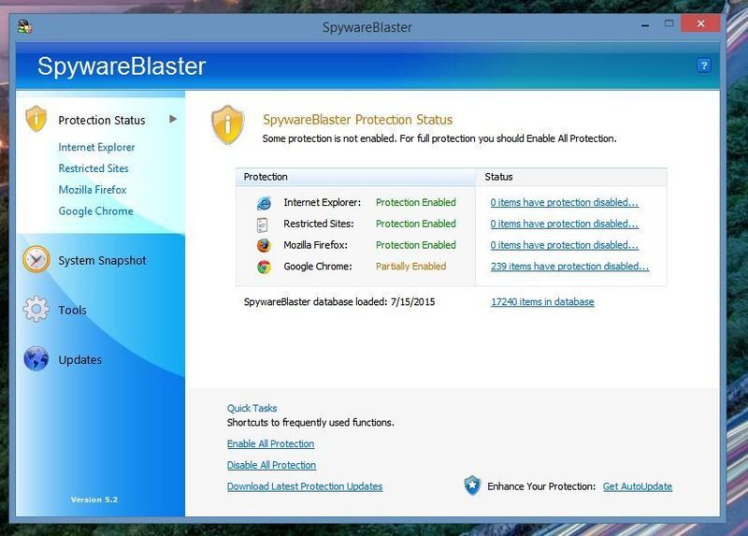This screenshot has width=748, height=536.
Task: Open Mozilla Firefox sidebar section
Action: [x=93, y=190]
